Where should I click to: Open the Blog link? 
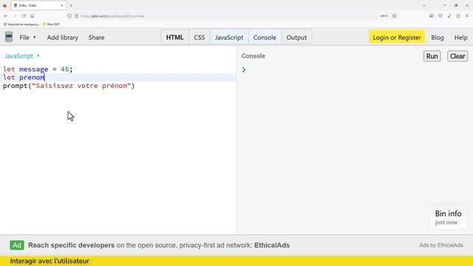click(437, 38)
